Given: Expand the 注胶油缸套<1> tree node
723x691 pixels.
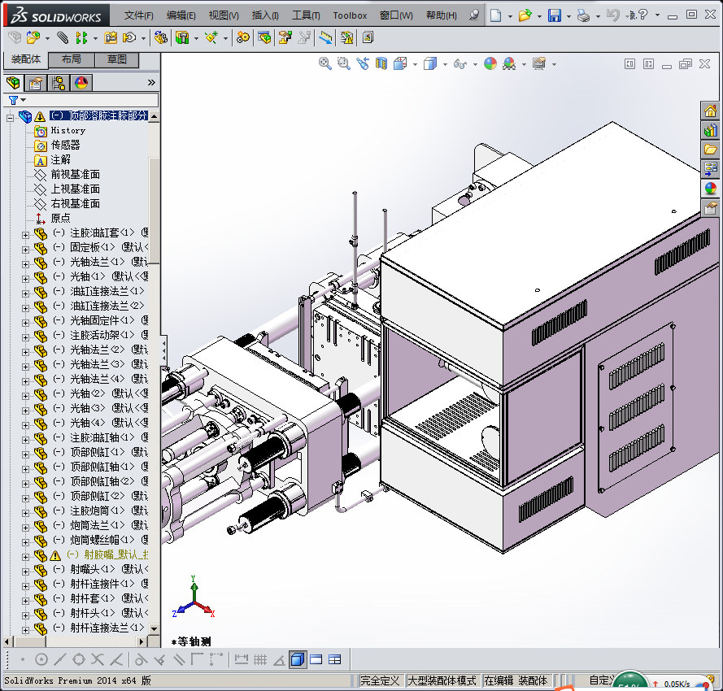Looking at the screenshot, I should (x=25, y=233).
